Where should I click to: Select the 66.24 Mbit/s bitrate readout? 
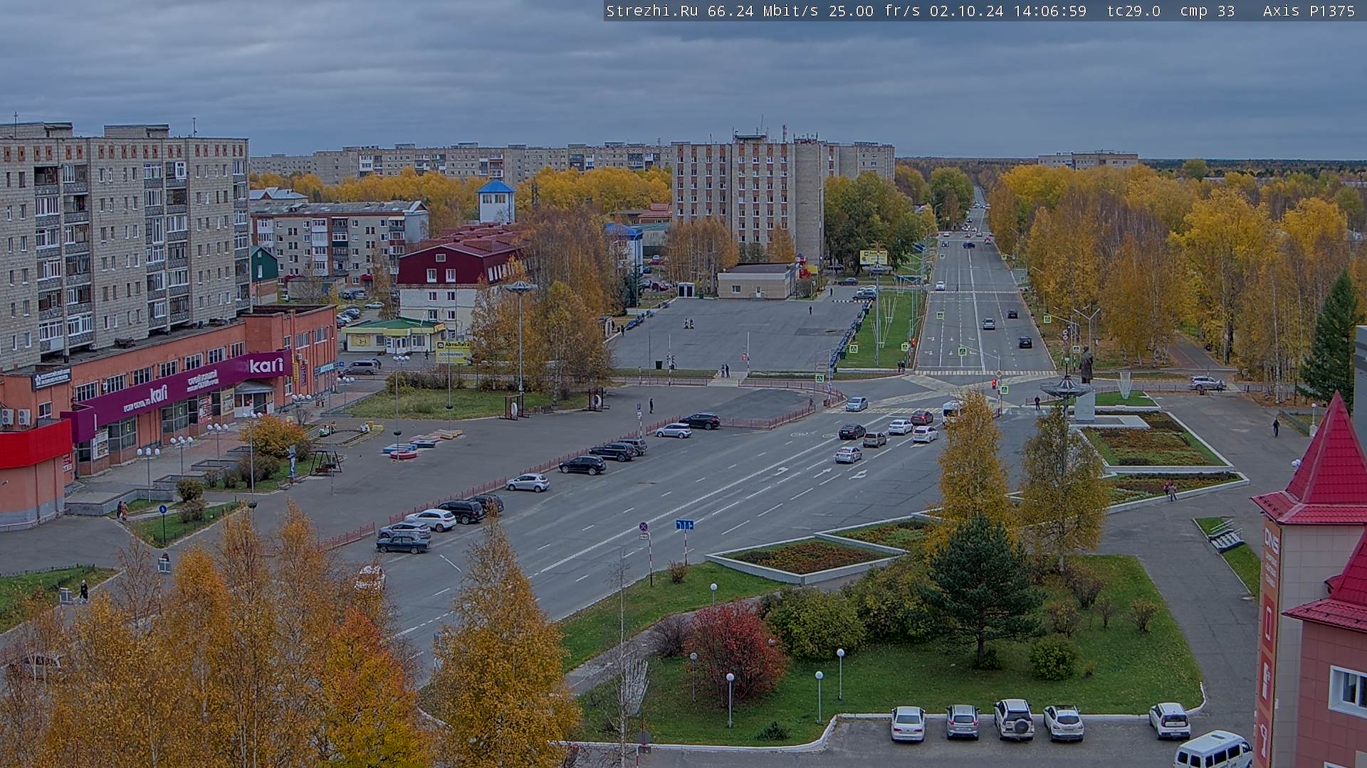tap(763, 11)
